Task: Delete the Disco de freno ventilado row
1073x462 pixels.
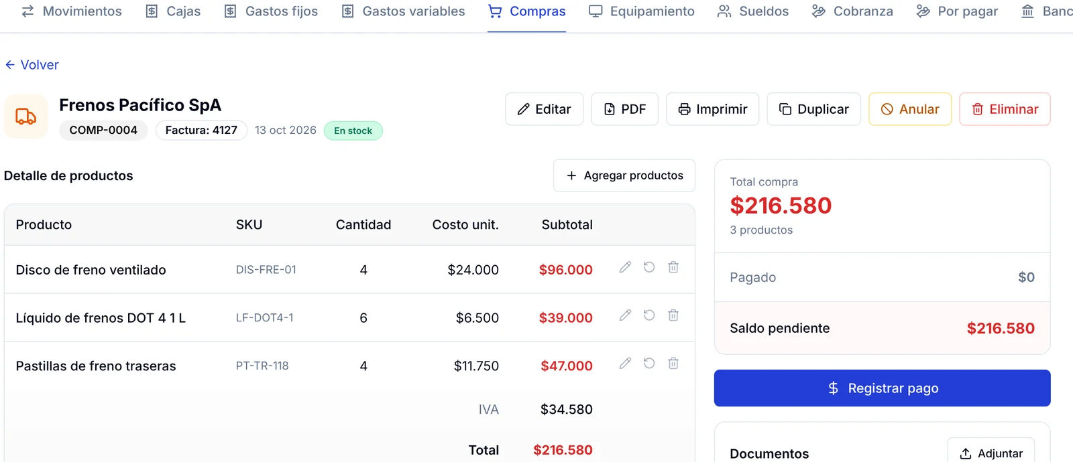Action: 673,267
